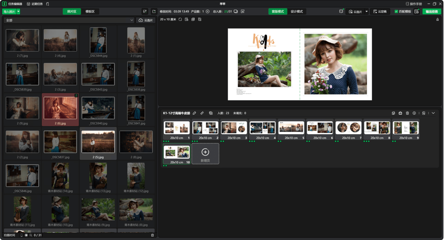The image size is (445, 240).
Task: Click the page export icon in the album header
Action: coord(424,113)
